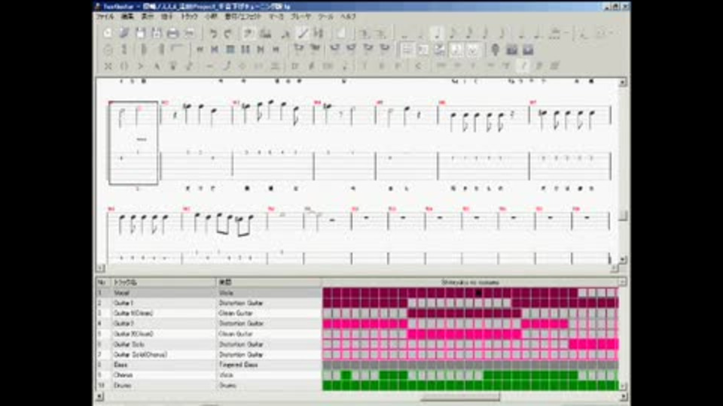The width and height of the screenshot is (723, 406).
Task: Click the track name column header
Action: pos(163,282)
